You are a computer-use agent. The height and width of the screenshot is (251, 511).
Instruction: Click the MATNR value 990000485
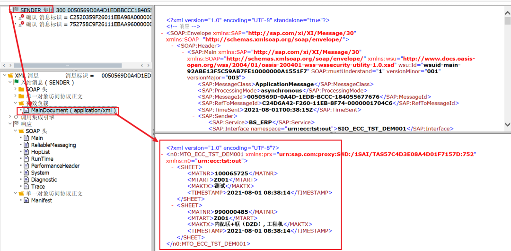tap(231, 212)
